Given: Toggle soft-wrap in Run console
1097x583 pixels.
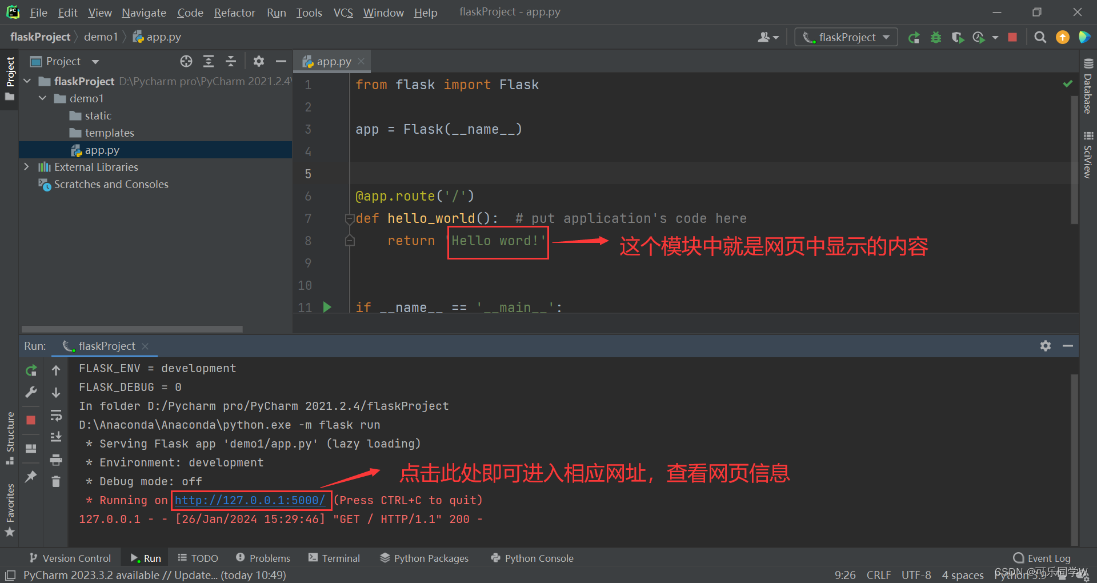Looking at the screenshot, I should coord(56,415).
